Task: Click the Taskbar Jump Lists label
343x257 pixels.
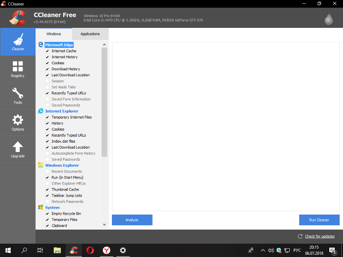Action: coord(67,196)
